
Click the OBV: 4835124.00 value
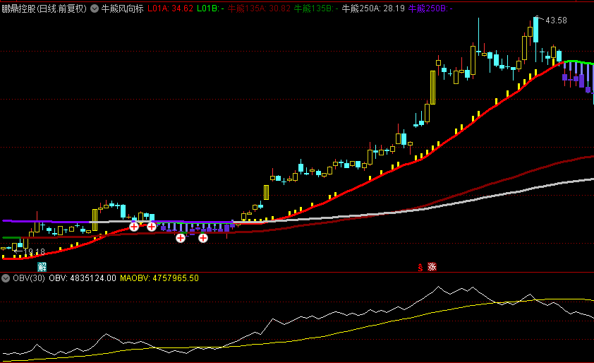(x=83, y=278)
